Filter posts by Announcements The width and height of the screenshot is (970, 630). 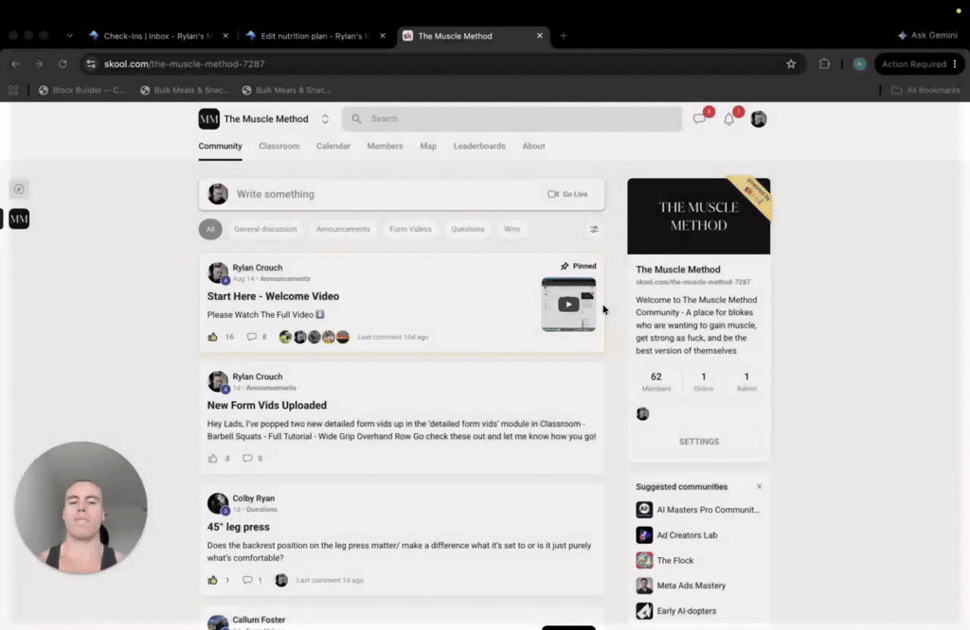[343, 229]
